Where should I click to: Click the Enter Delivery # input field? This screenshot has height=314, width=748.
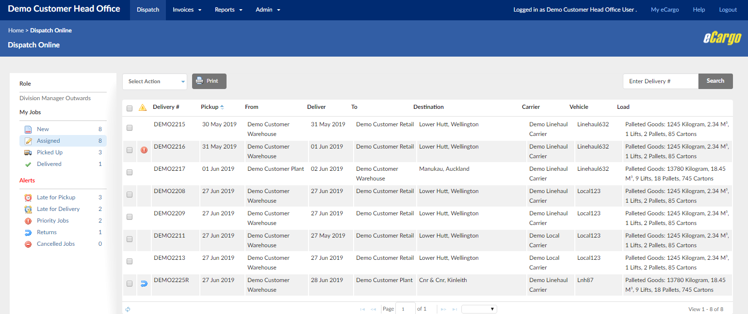point(660,81)
